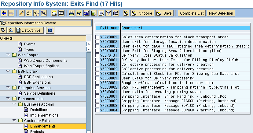Click the green select-all list icon
Viewport: 253px width, 133px height.
(x=94, y=13)
